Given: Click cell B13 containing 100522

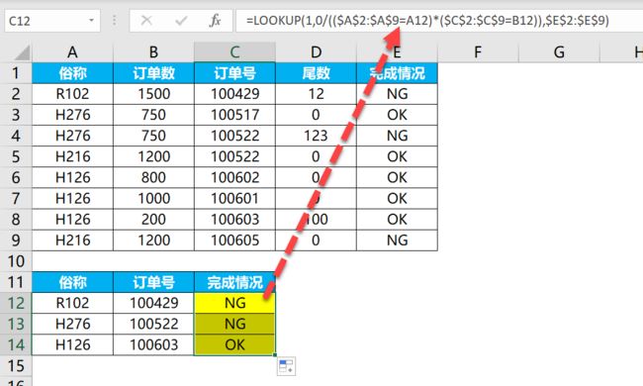Looking at the screenshot, I should pyautogui.click(x=153, y=324).
